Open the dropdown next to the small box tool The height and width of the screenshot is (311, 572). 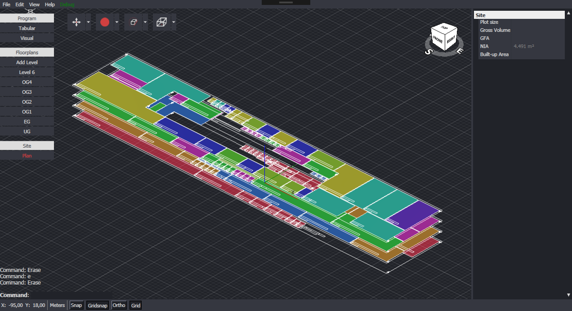point(145,22)
